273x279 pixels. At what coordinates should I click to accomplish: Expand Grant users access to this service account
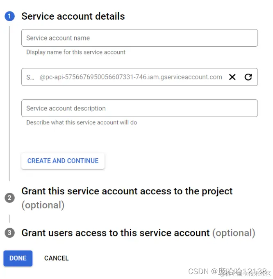click(x=116, y=233)
